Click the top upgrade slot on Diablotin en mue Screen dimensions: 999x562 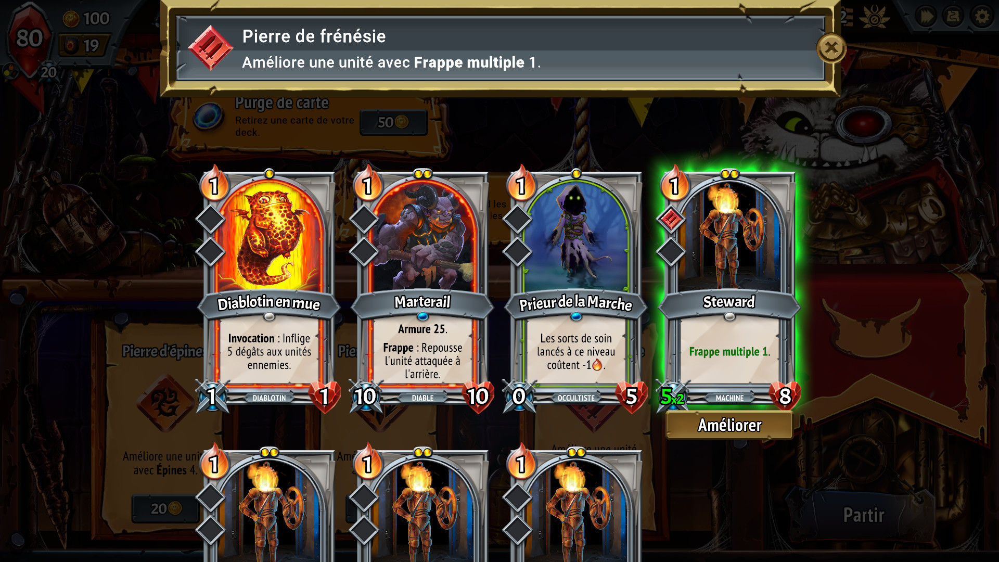click(x=211, y=219)
